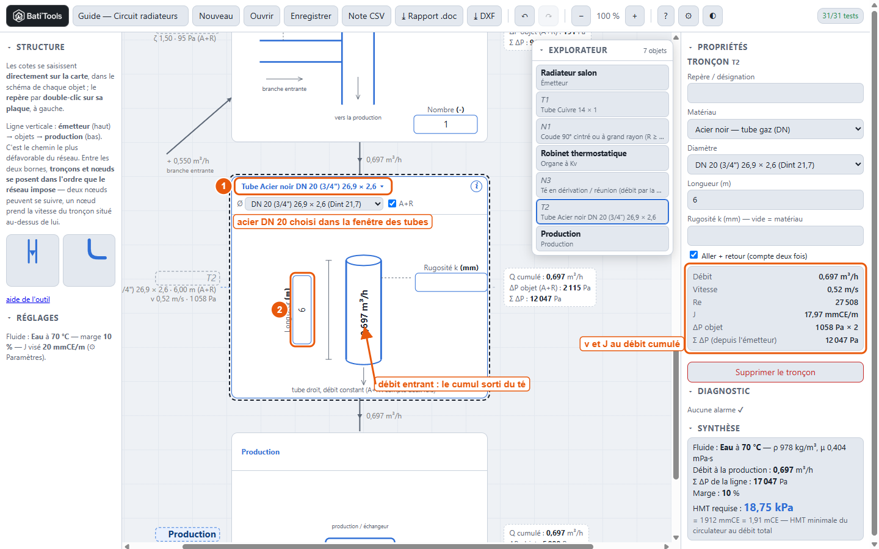Open the diameter dropdown on the tube card
The height and width of the screenshot is (549, 879).
[x=314, y=204]
